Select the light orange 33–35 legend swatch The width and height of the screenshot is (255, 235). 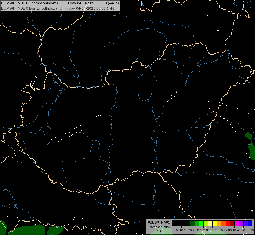[219, 223]
